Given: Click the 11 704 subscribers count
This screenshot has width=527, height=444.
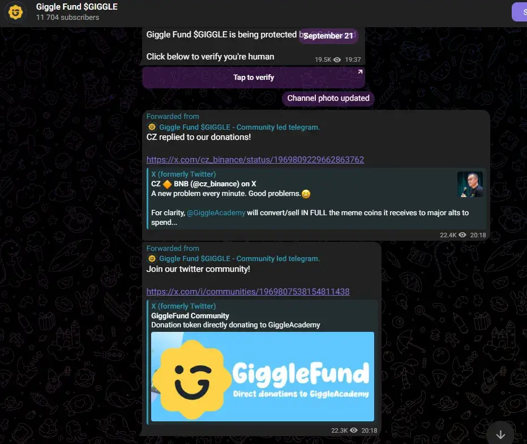Looking at the screenshot, I should 67,18.
